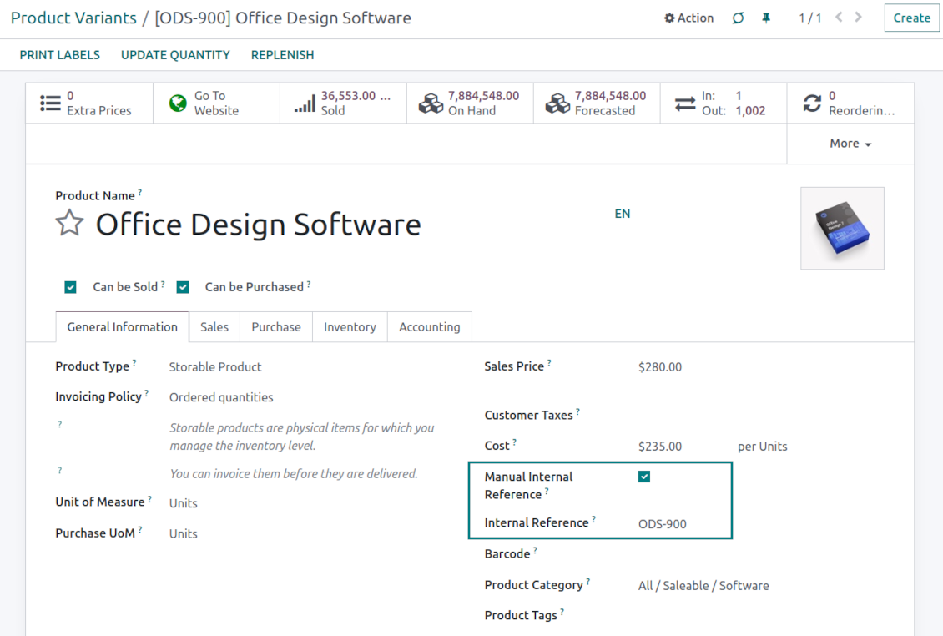
Task: Click the On Hand cubes icon
Action: [x=431, y=103]
